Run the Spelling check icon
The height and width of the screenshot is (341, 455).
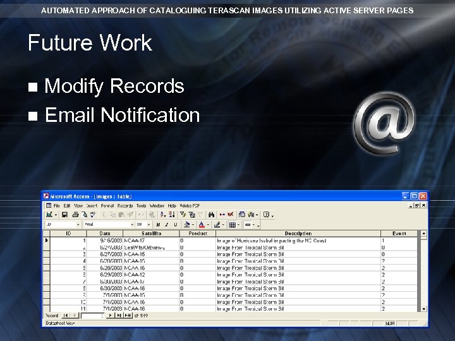[x=93, y=215]
